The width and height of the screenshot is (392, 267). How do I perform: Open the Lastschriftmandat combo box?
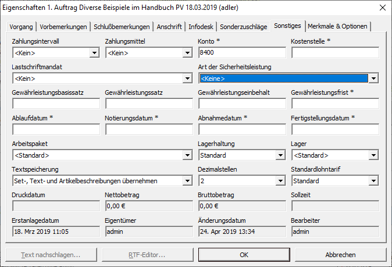(187, 79)
